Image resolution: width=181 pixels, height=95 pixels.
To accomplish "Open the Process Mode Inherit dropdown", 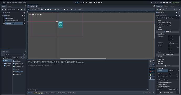I will point(174,71).
